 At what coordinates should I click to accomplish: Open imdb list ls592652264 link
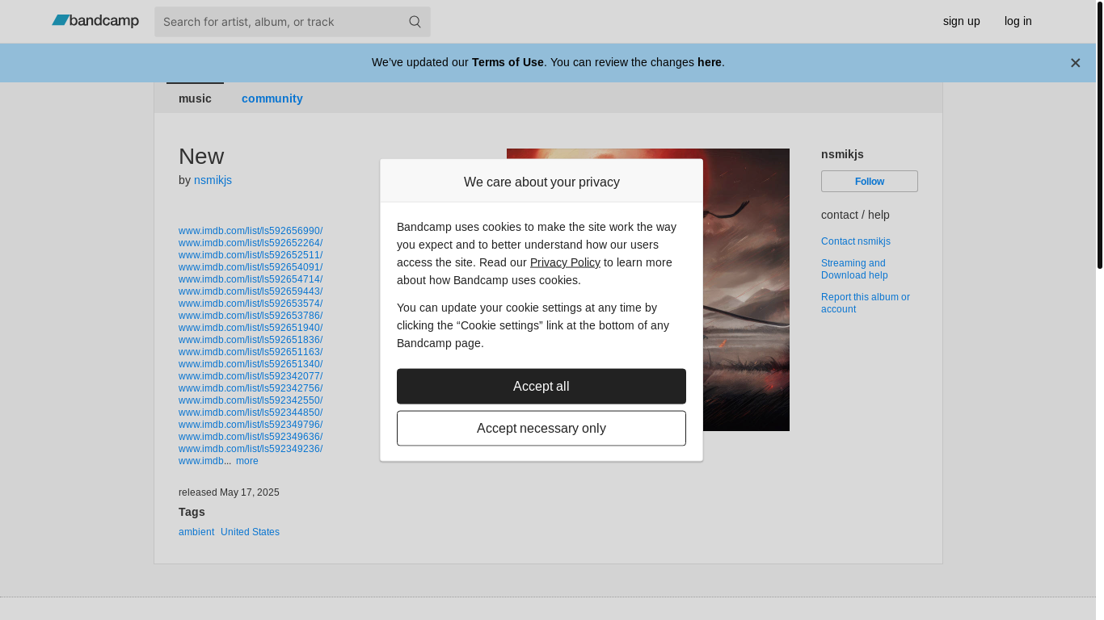point(251,243)
